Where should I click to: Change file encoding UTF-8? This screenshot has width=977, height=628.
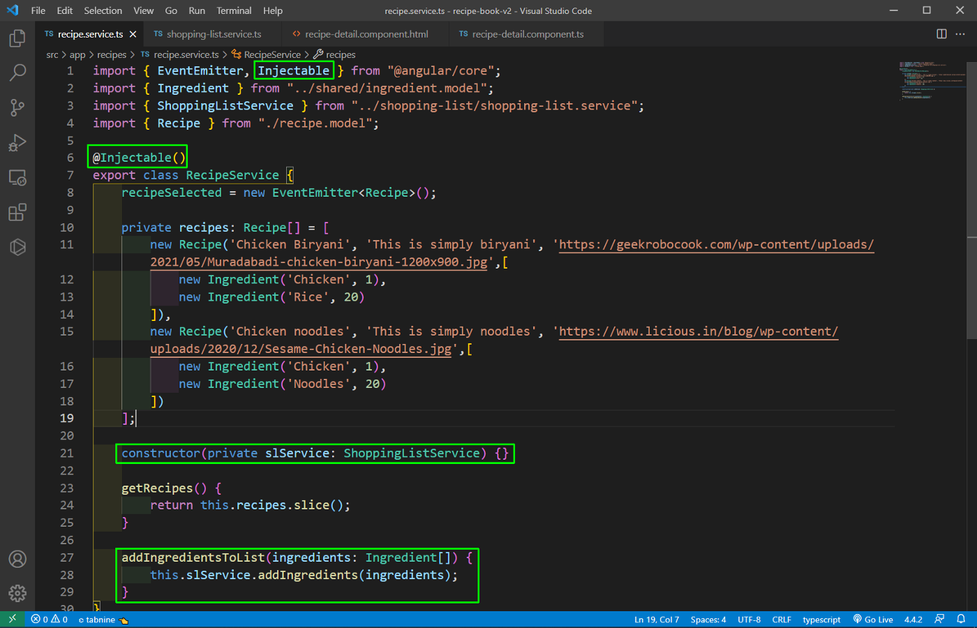coord(749,620)
